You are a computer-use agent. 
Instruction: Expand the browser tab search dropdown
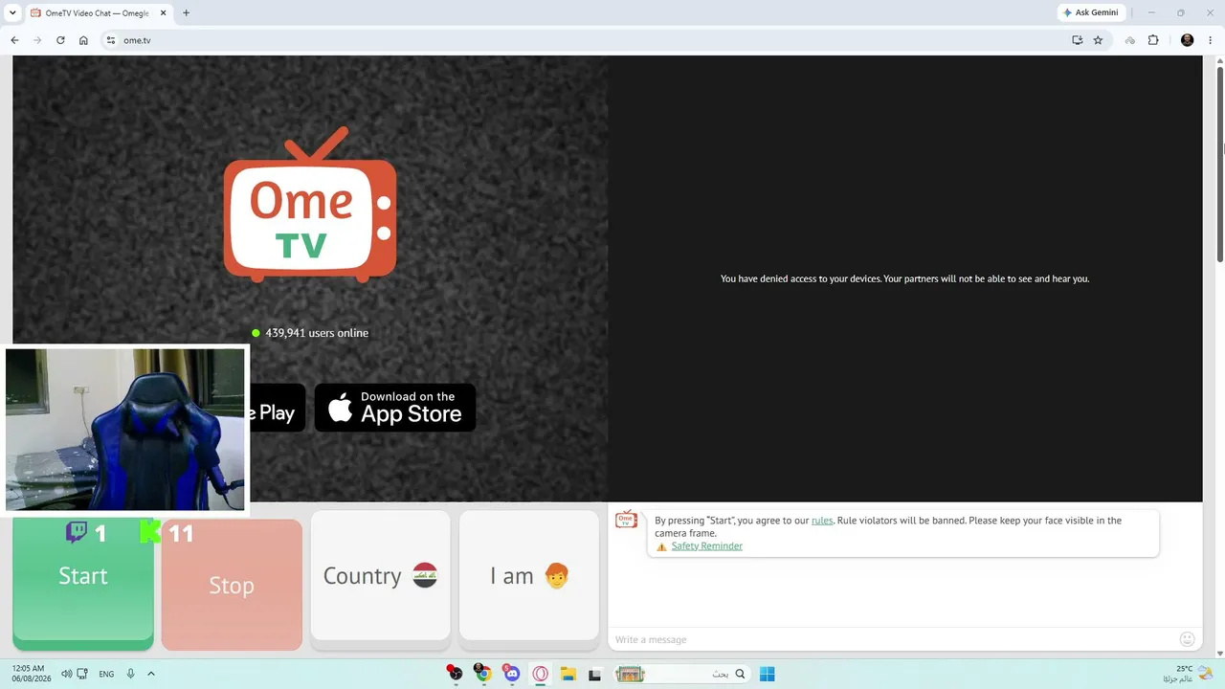[12, 12]
